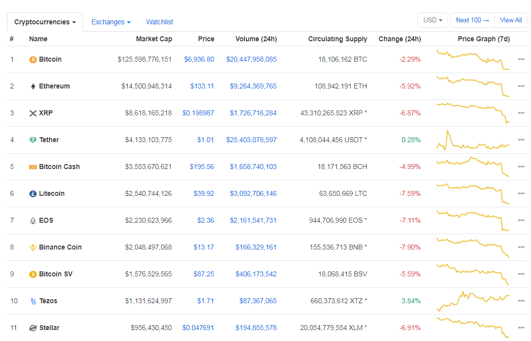
Task: Open the USD currency selector
Action: click(x=432, y=20)
